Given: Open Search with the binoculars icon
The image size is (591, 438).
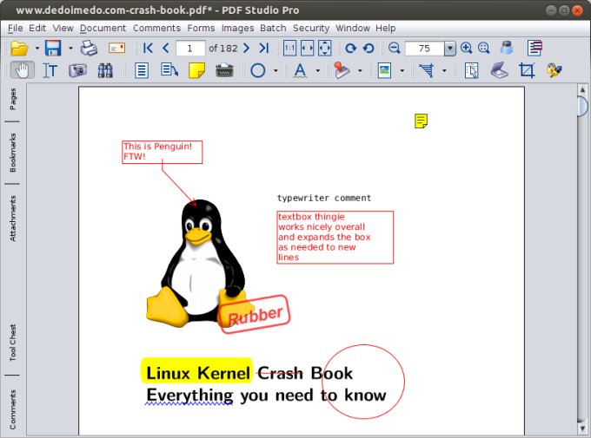Looking at the screenshot, I should click(105, 70).
